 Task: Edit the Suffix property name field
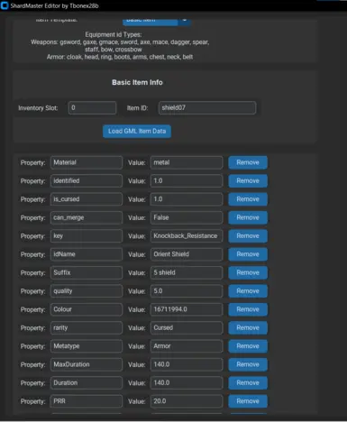(x=87, y=273)
